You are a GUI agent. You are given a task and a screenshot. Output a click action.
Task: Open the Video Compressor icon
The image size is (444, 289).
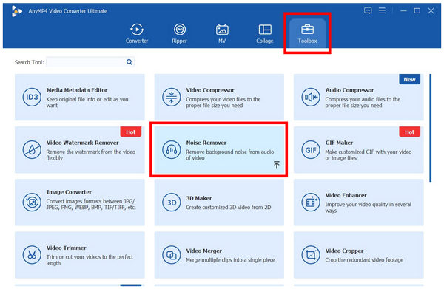pyautogui.click(x=172, y=97)
